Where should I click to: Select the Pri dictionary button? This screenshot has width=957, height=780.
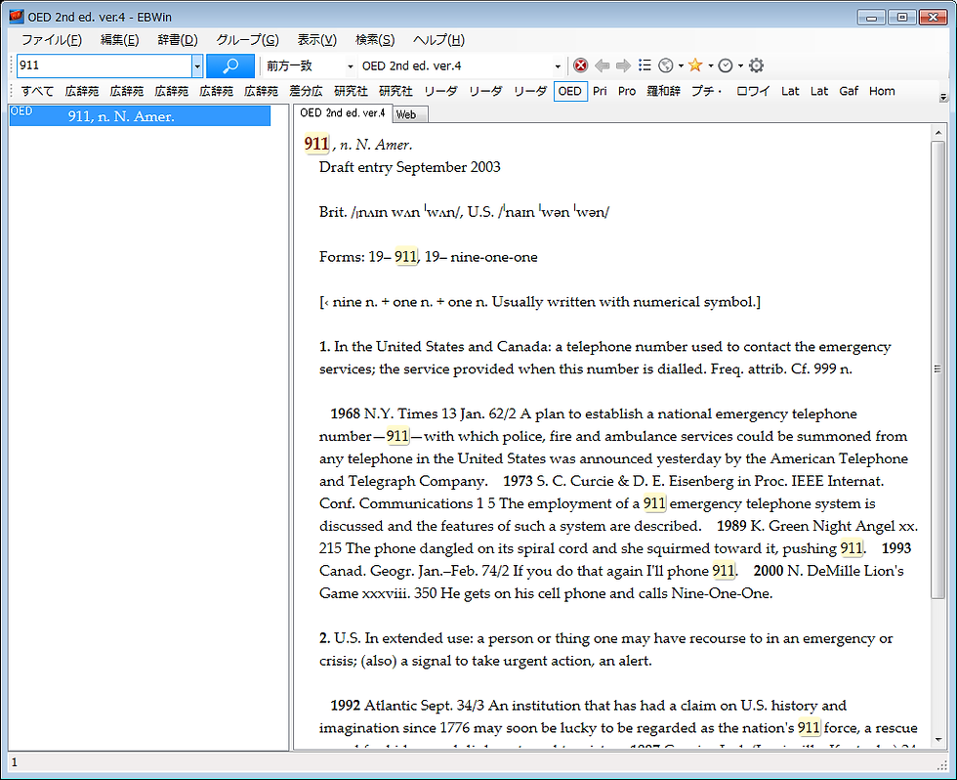(x=600, y=91)
